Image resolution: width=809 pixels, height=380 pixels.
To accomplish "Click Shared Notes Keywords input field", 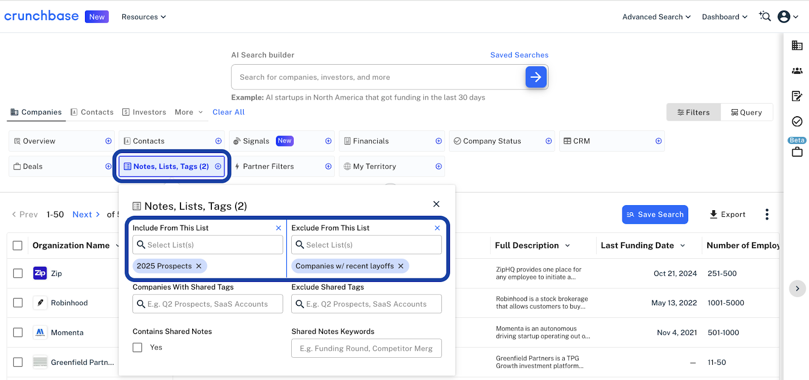I will click(x=367, y=348).
